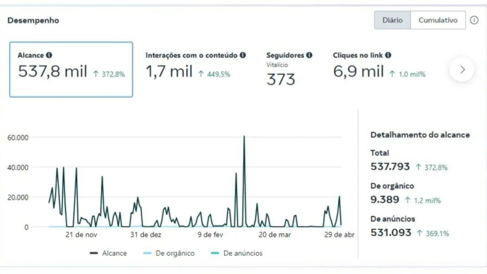Viewport: 487px width, 274px height.
Task: Click the 40.000 y-axis label
Action: 18,167
